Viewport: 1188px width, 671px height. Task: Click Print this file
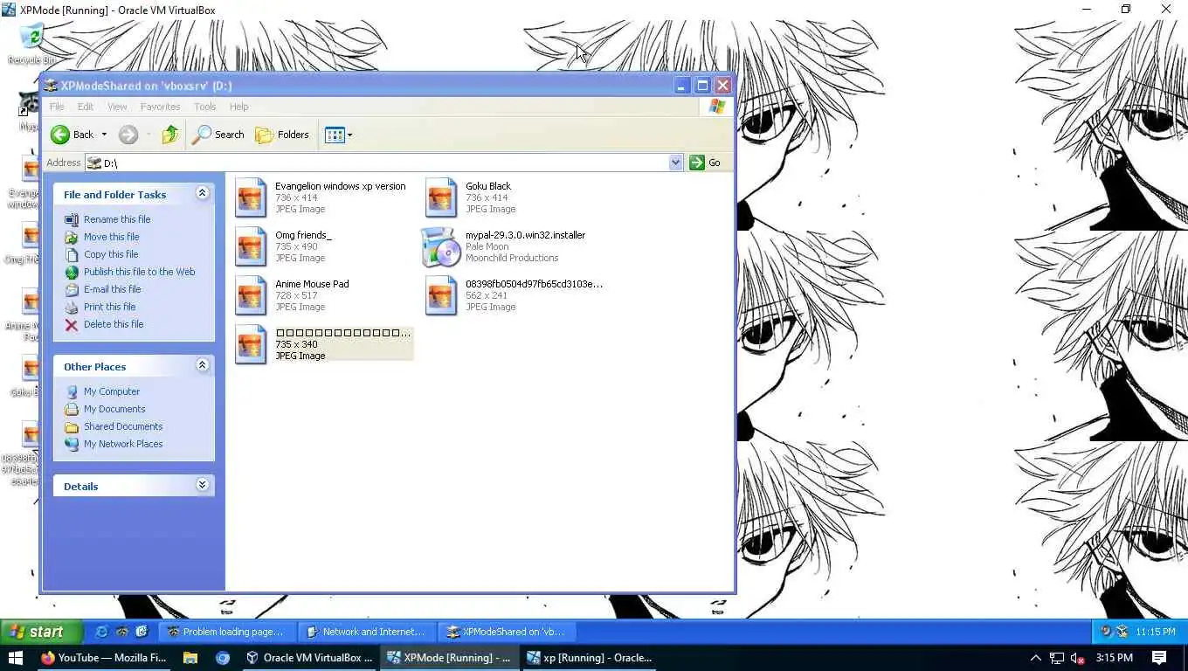pyautogui.click(x=110, y=307)
